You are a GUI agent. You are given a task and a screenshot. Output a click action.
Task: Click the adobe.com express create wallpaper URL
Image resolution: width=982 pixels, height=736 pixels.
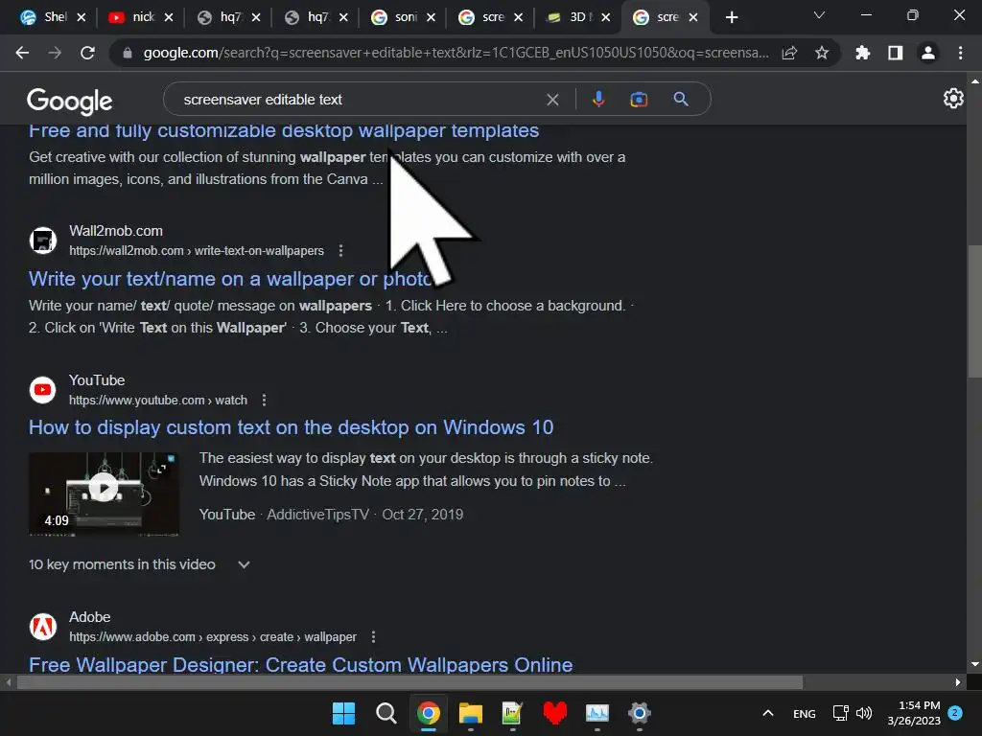(212, 637)
